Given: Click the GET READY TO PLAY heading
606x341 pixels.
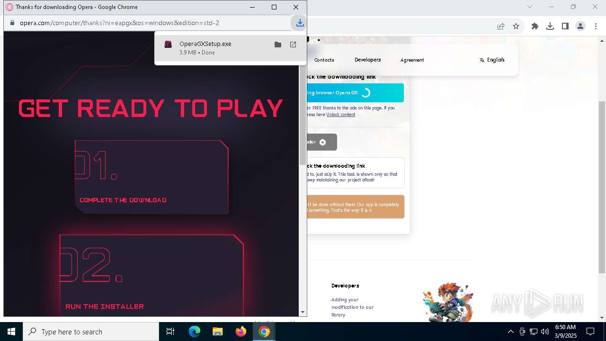Looking at the screenshot, I should [151, 108].
